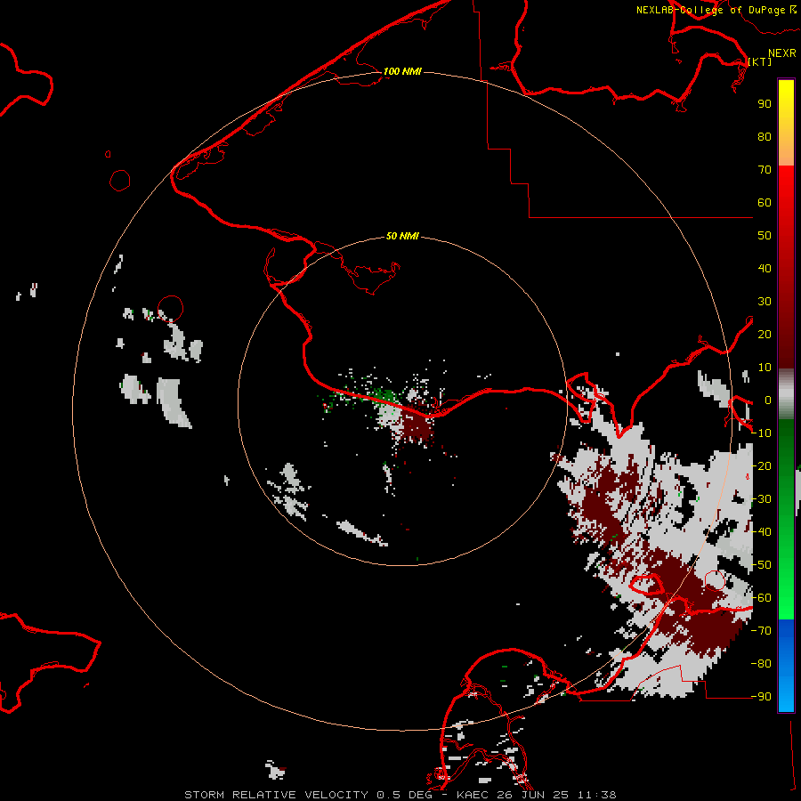
Task: Click the "[KT]" units label above the scale
Action: [x=759, y=61]
